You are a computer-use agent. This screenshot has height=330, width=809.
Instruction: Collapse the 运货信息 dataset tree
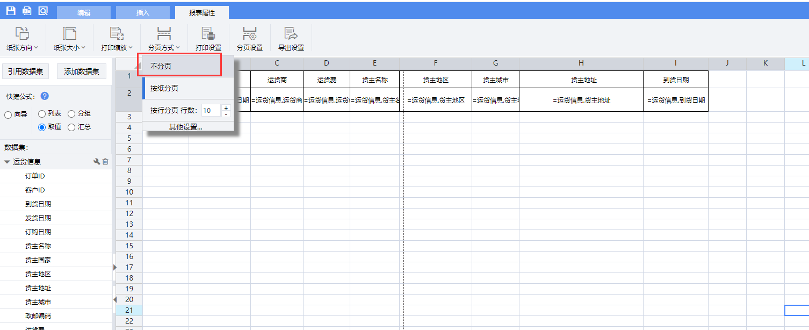click(x=7, y=162)
